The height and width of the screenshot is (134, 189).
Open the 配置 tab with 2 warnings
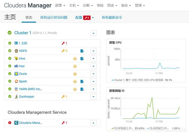(84, 18)
